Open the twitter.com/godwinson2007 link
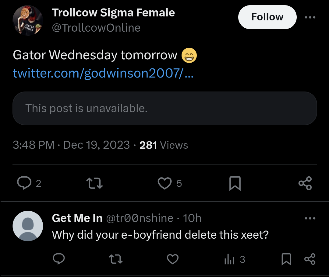 103,73
